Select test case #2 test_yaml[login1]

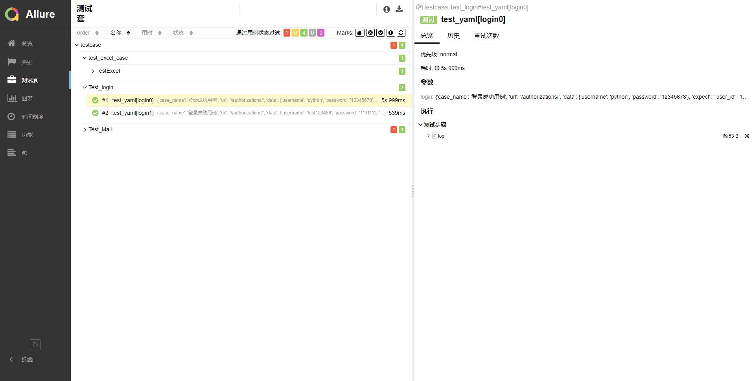[249, 113]
